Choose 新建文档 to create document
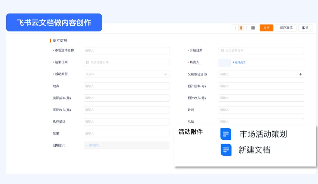This screenshot has width=318, height=184. point(254,150)
